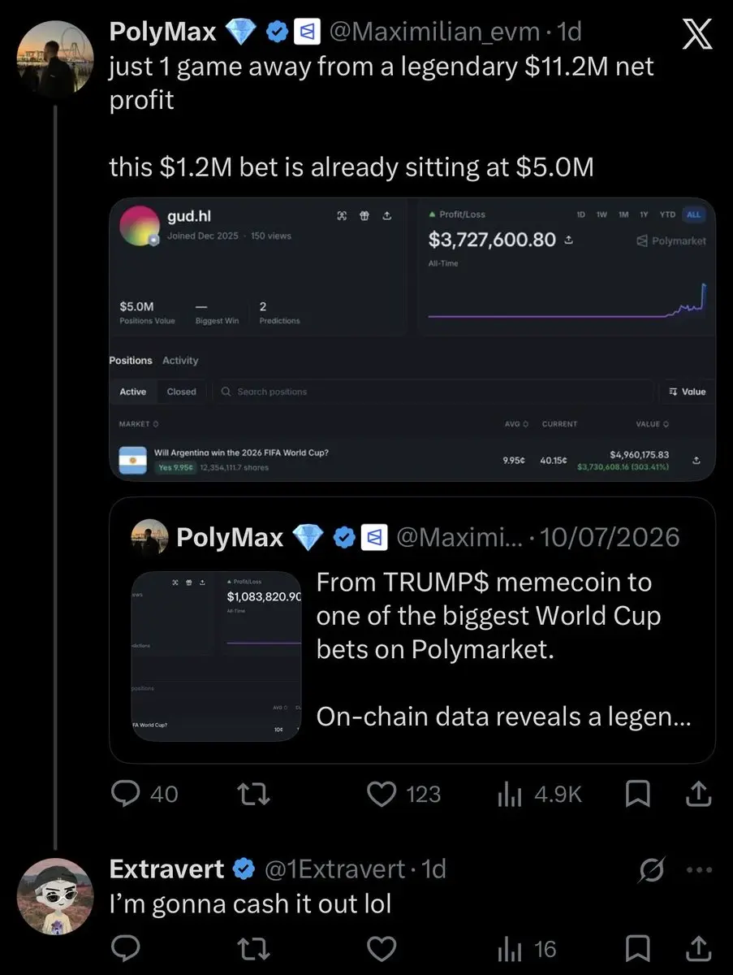733x975 pixels.
Task: Open the X logo at top right
Action: point(697,36)
